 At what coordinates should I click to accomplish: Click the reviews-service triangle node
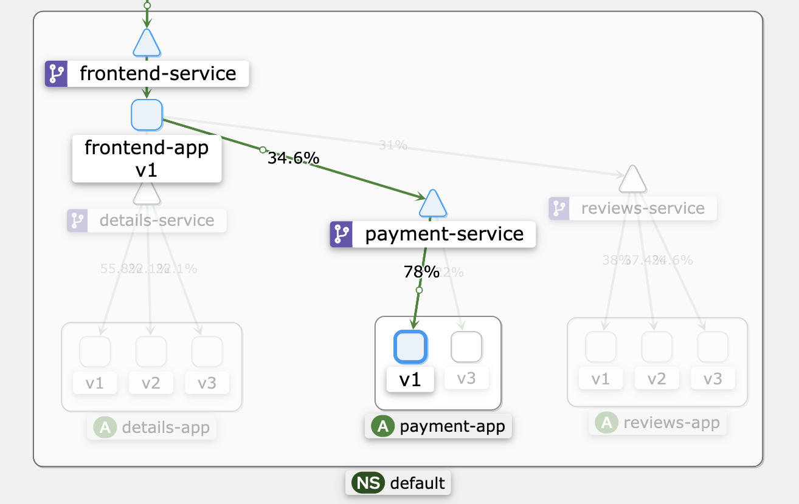632,179
